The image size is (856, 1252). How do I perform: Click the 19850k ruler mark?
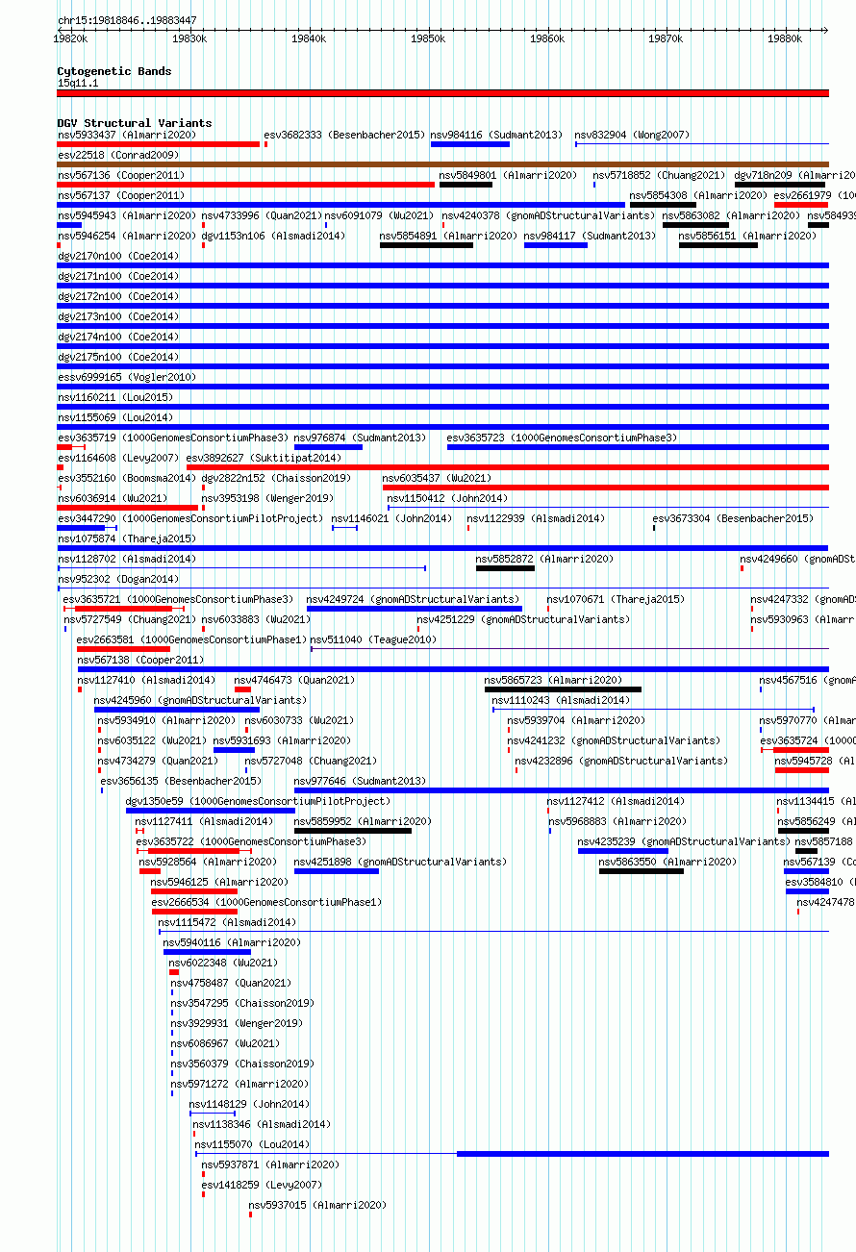pos(427,38)
